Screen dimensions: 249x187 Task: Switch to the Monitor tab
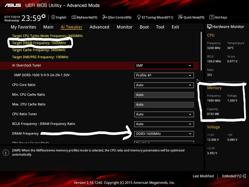(125, 27)
